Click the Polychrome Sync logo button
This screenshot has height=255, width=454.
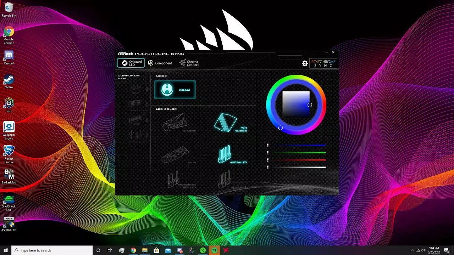(323, 63)
